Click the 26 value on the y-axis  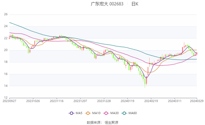click(6, 14)
